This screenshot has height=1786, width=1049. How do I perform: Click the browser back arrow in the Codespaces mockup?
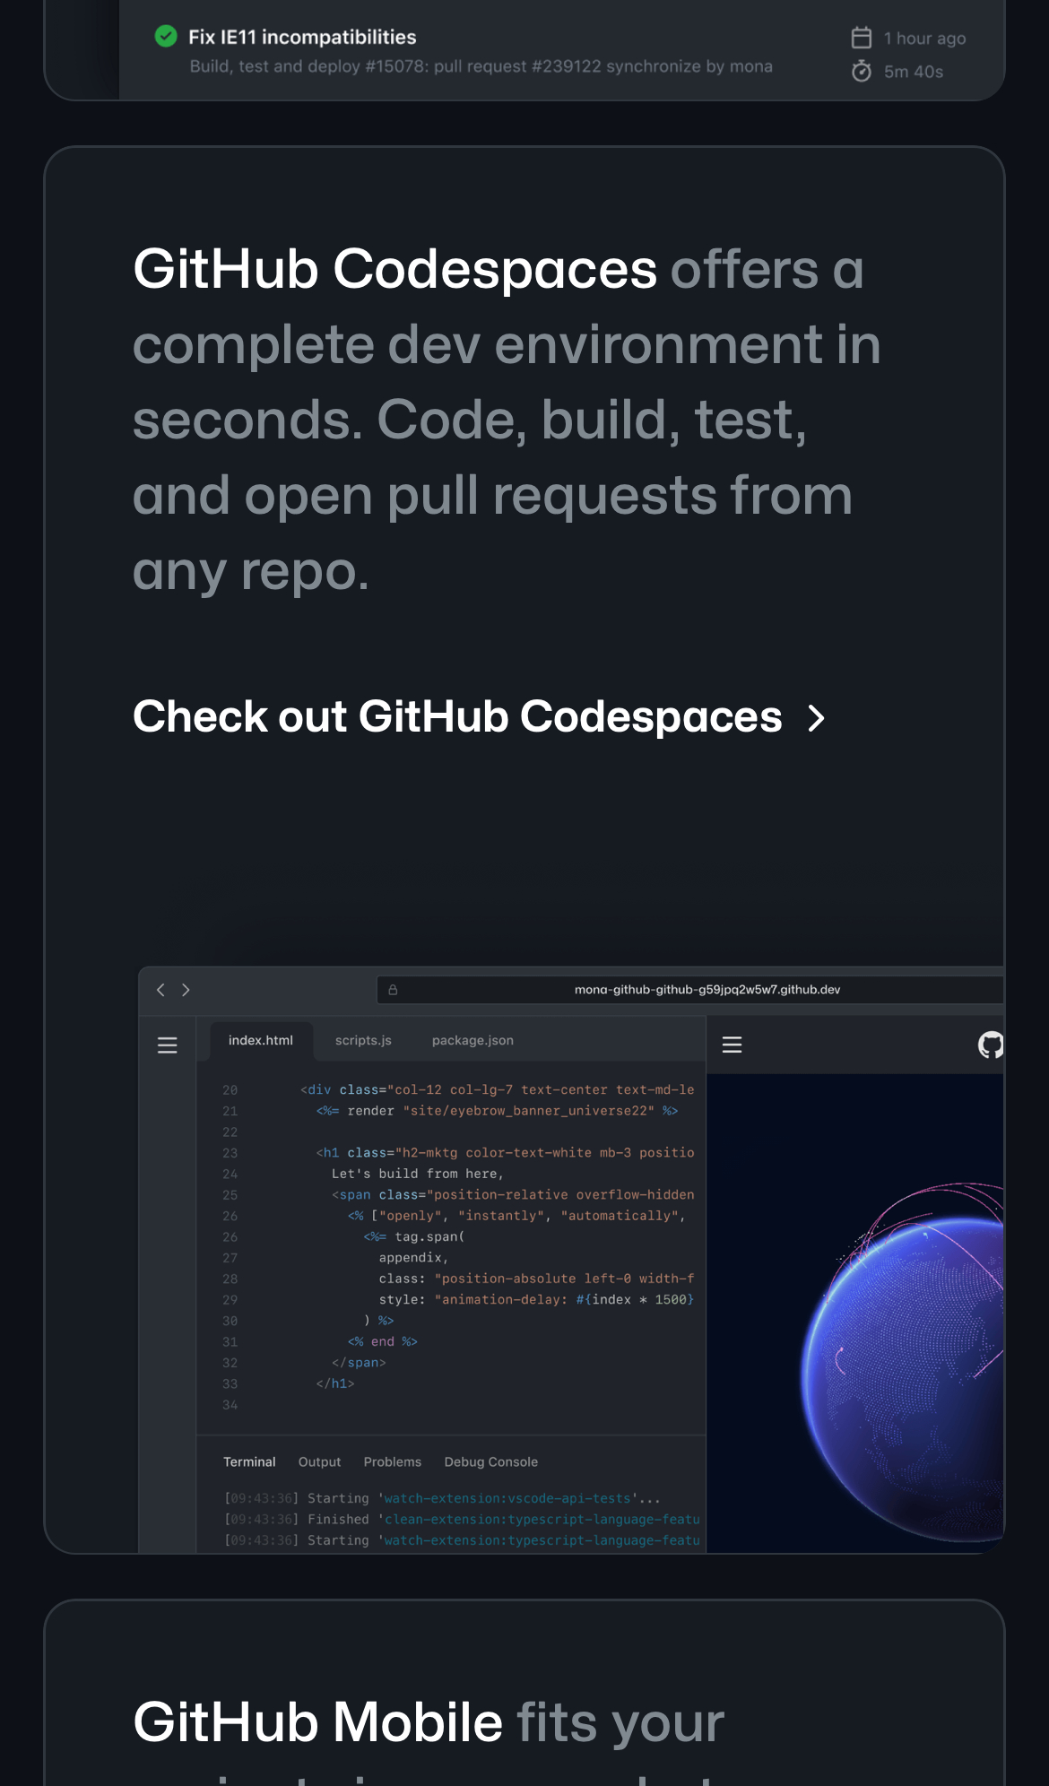(161, 990)
